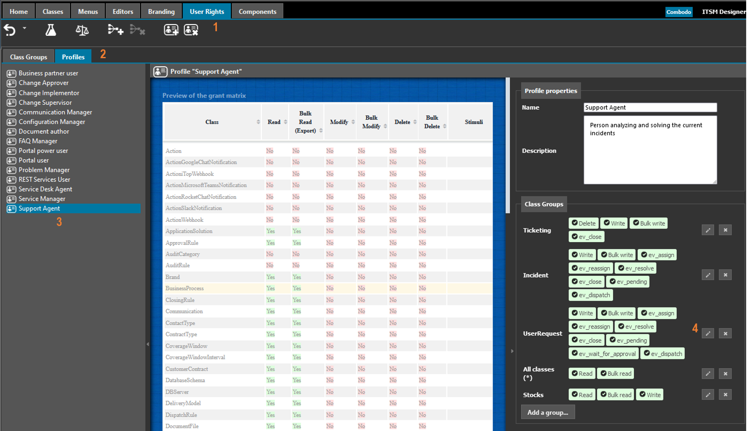This screenshot has width=747, height=431.
Task: Toggle ev_wait_for_approval grant for UserRequest
Action: pyautogui.click(x=603, y=354)
